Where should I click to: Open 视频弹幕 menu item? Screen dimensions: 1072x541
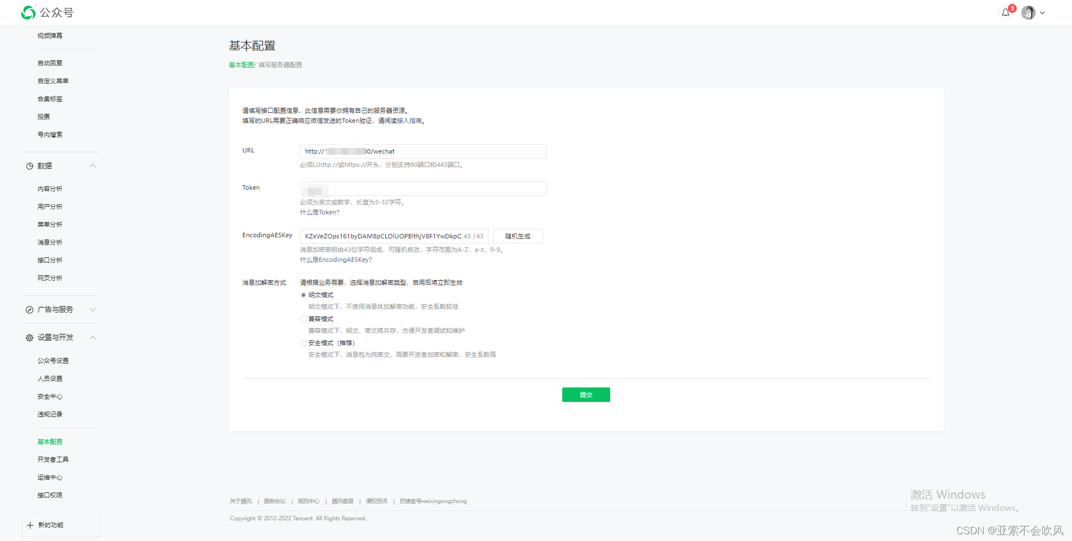coord(50,36)
